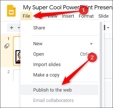Click the File menu scrollbar
Image resolution: width=113 pixels, height=108 pixels.
[x=101, y=65]
